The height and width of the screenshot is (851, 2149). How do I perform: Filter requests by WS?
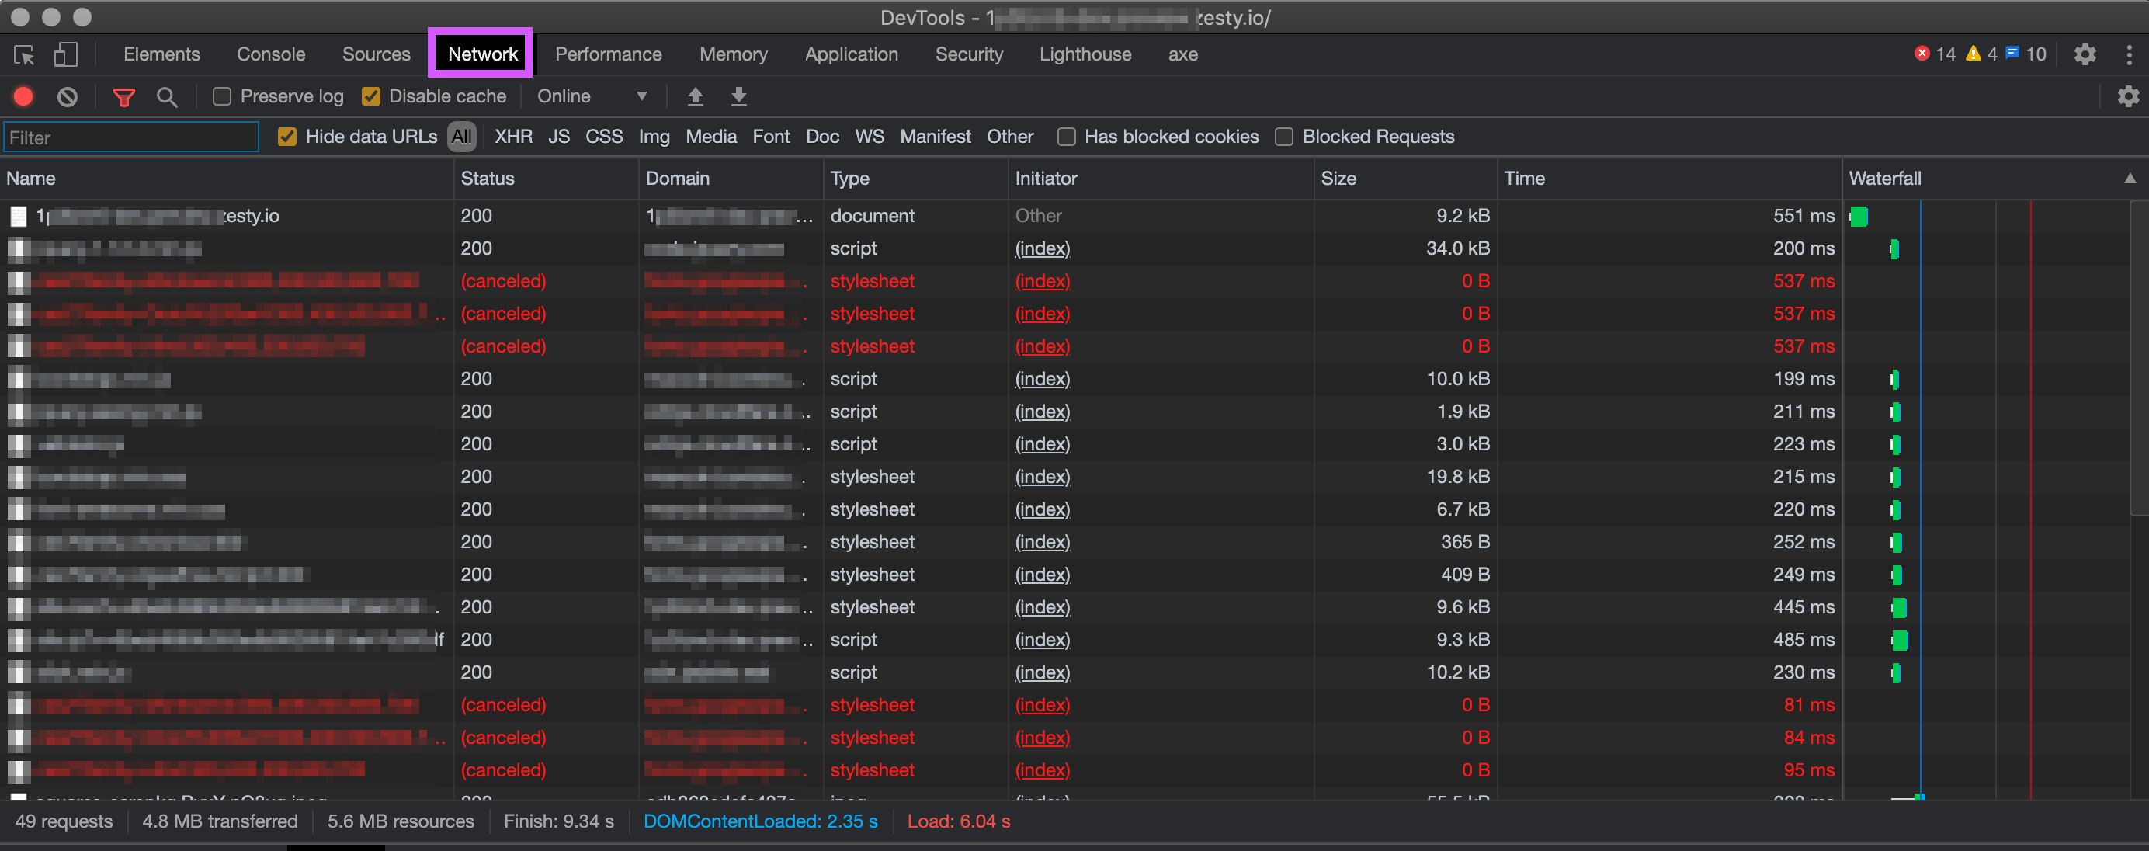[870, 137]
